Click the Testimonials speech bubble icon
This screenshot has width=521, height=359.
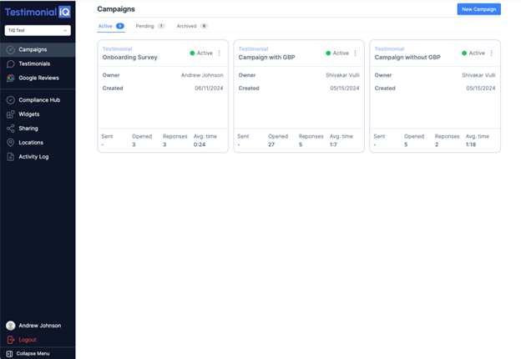coord(11,63)
